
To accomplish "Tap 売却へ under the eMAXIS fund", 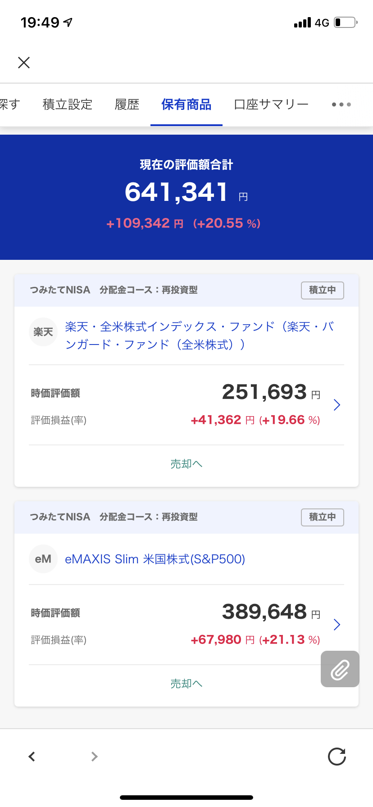I will click(x=186, y=684).
